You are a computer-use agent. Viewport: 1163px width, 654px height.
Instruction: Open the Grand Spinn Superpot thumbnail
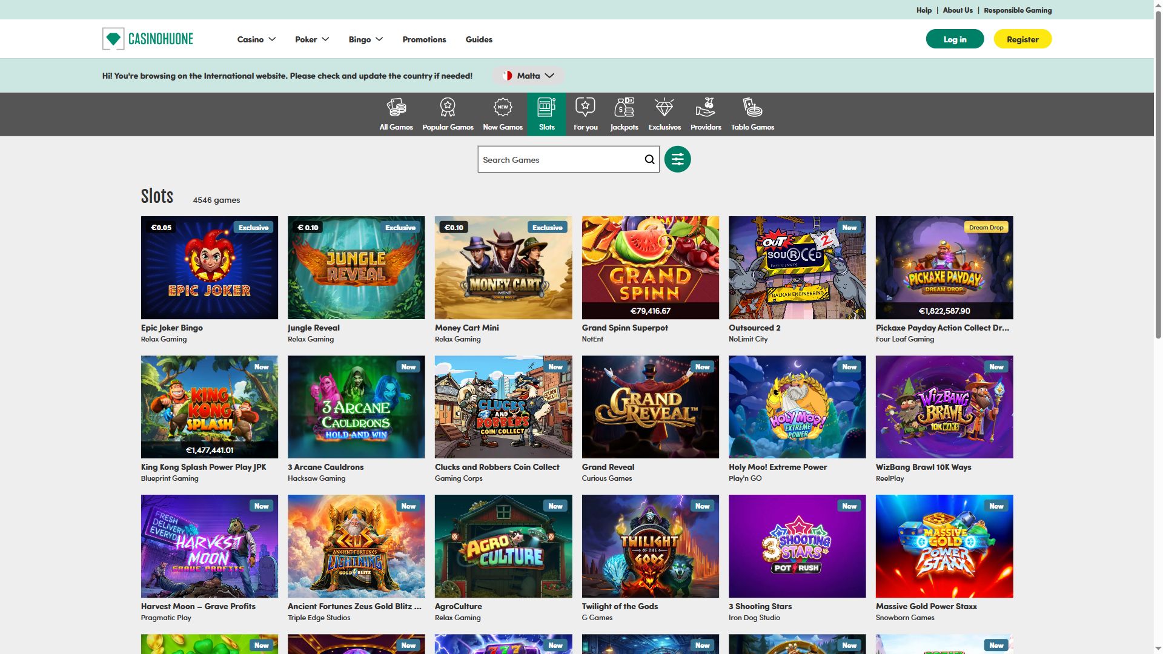tap(651, 268)
